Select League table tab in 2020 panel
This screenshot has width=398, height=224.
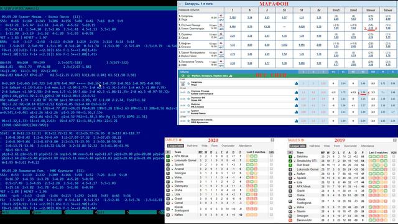175,146
